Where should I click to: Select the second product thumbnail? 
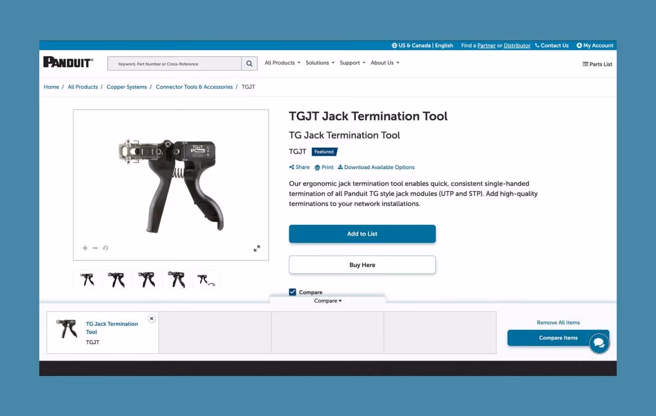(116, 279)
